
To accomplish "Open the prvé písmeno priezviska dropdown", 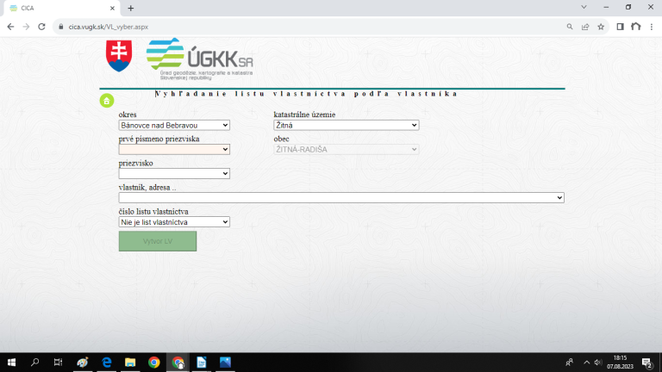I will pyautogui.click(x=174, y=149).
